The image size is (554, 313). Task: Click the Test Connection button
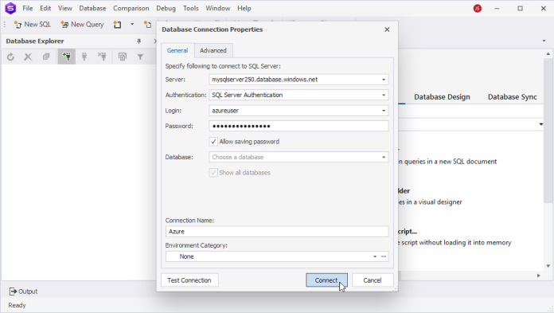click(x=189, y=280)
